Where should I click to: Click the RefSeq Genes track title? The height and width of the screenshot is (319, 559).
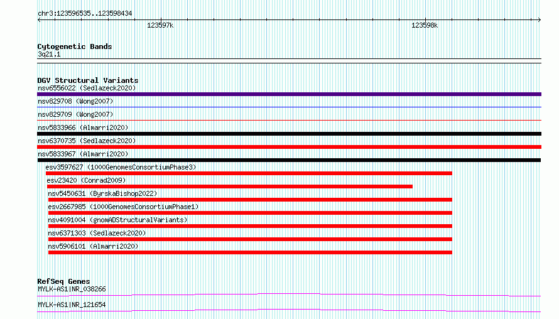(63, 281)
